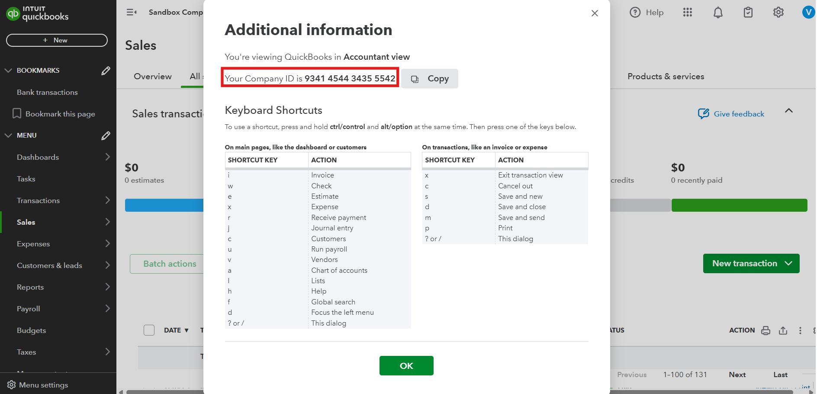
Task: Open the user profile avatar 'V'
Action: point(808,13)
